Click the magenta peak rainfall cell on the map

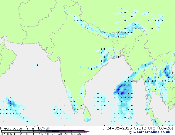tap(122, 93)
